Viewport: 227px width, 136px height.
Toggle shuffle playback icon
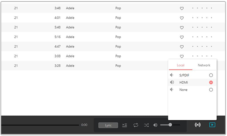tap(146, 125)
